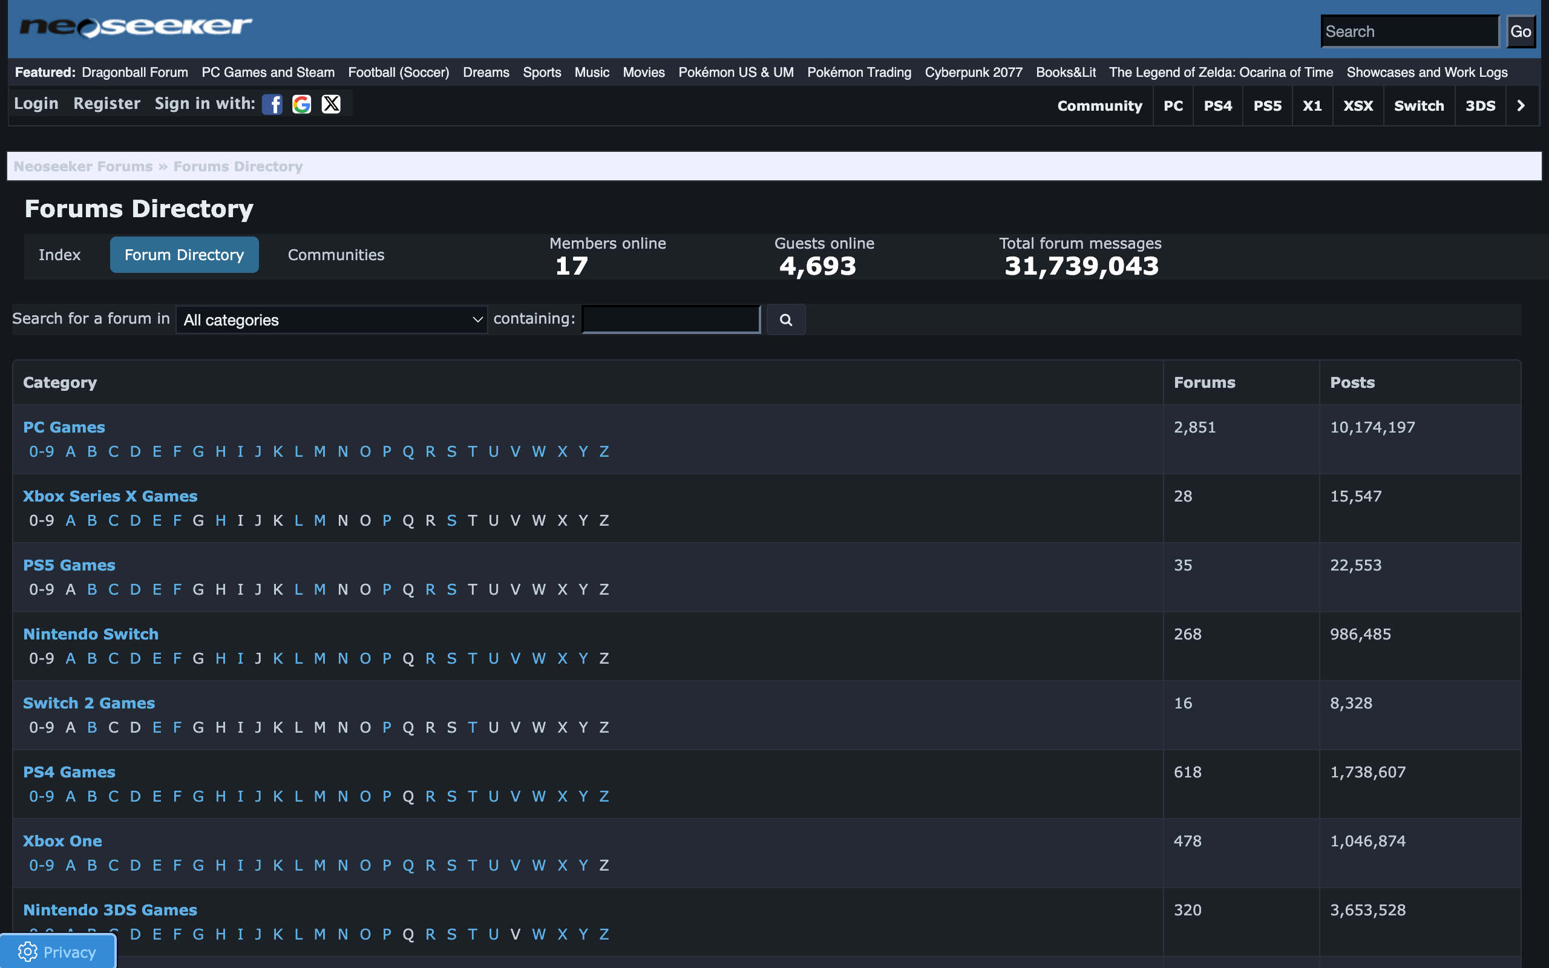This screenshot has height=968, width=1549.
Task: Open Switch 2 Games letter T forums
Action: [473, 727]
